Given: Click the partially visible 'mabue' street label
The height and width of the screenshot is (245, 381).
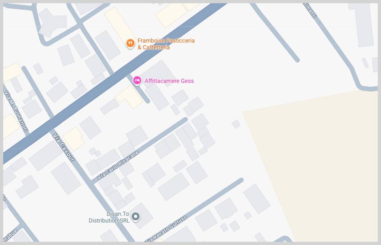Looking at the screenshot, I should click(10, 236).
